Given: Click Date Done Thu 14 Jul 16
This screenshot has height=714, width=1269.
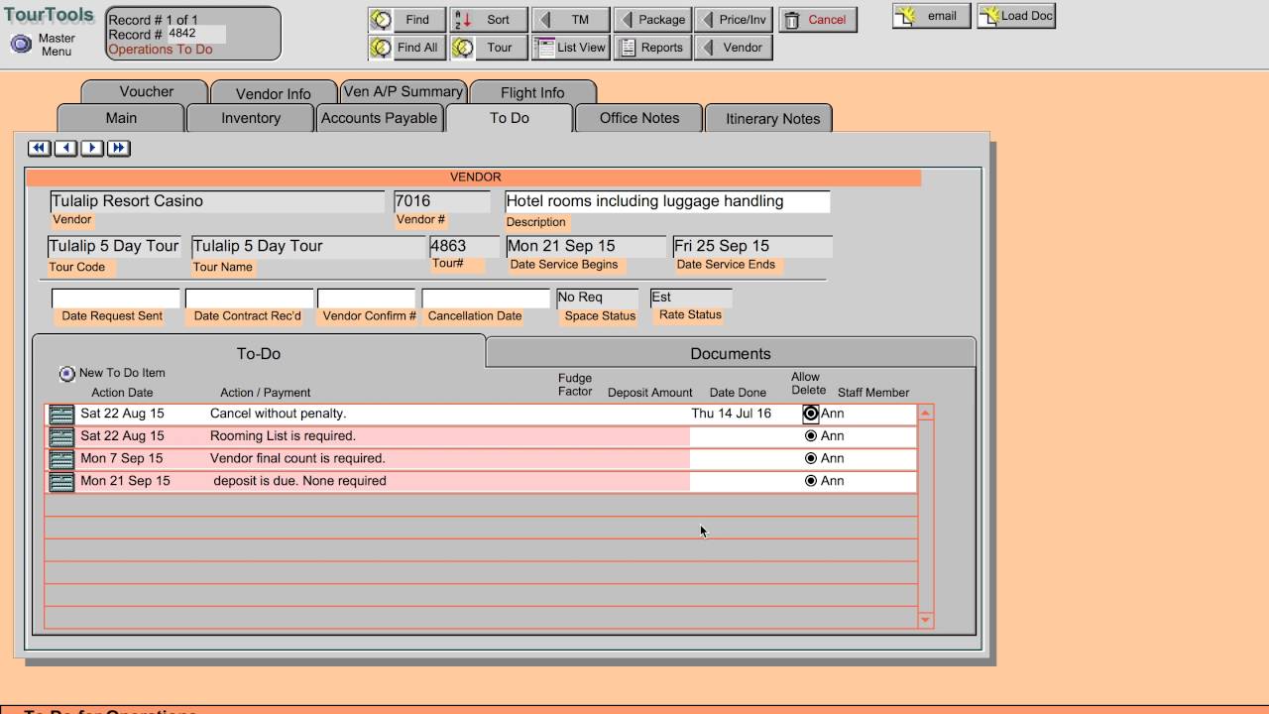Looking at the screenshot, I should tap(731, 414).
